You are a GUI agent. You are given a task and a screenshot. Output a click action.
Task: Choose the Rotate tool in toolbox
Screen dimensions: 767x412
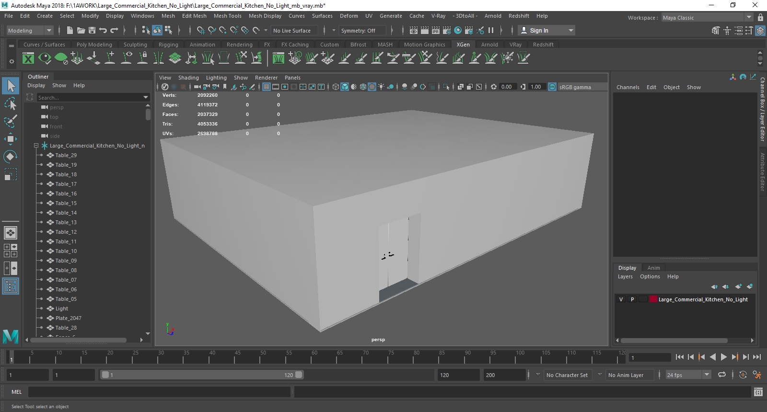click(11, 157)
